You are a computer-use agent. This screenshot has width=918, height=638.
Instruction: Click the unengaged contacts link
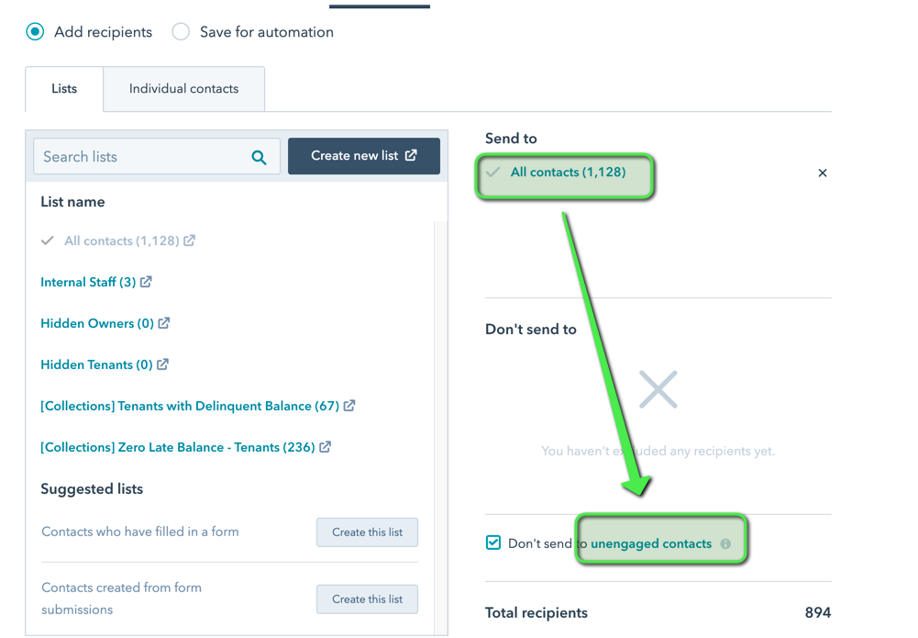[651, 543]
